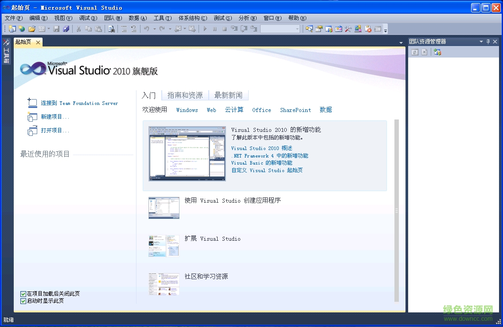Uncheck 在项目加载后关闭此页 checkbox

coord(22,293)
